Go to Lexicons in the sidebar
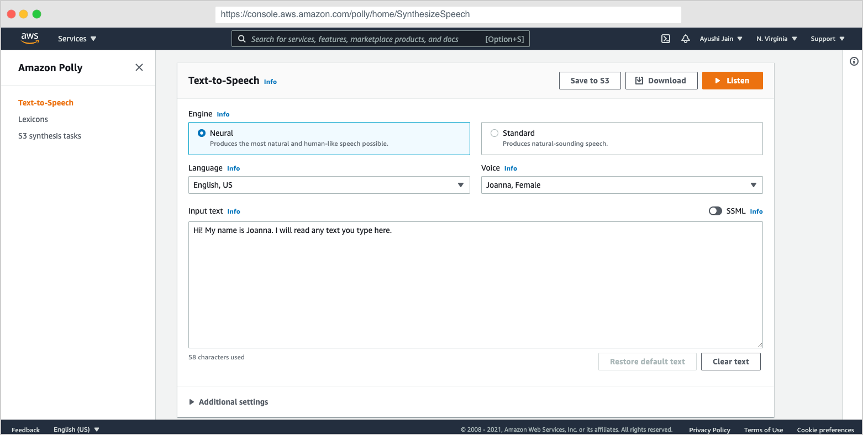This screenshot has width=863, height=435. (33, 119)
